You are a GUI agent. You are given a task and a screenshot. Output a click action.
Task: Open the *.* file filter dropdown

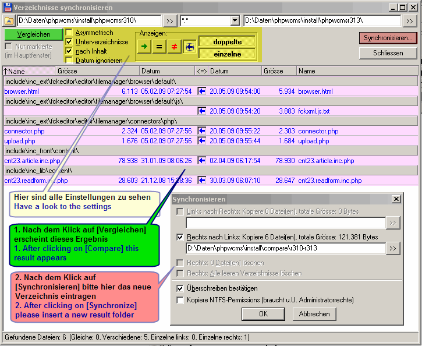tap(235, 20)
